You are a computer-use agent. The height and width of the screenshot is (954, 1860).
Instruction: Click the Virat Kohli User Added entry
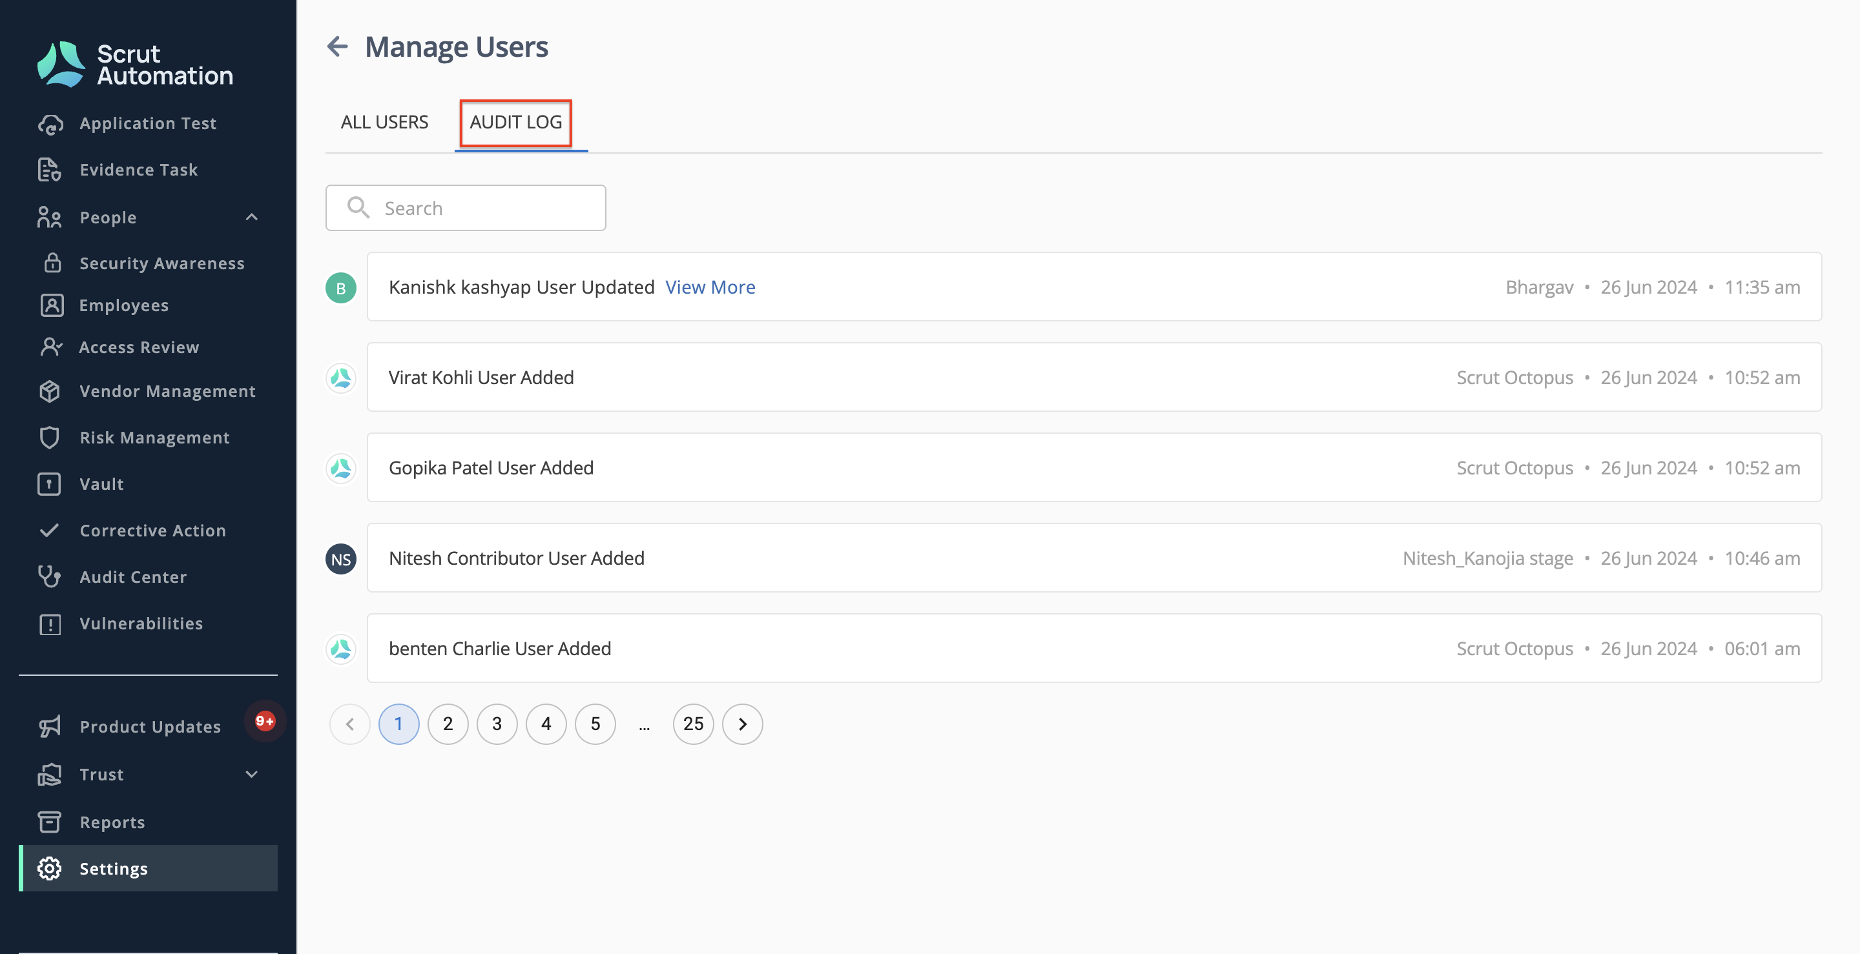tap(1094, 378)
